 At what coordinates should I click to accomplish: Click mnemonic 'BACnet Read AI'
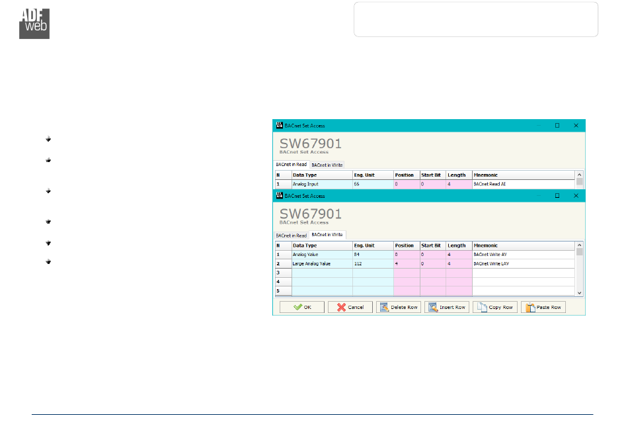523,185
